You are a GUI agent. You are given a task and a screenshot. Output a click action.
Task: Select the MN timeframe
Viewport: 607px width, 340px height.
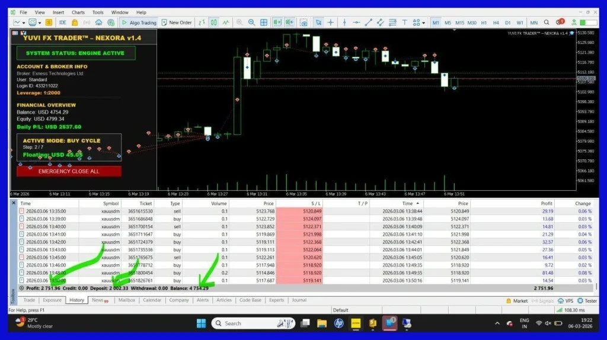534,23
